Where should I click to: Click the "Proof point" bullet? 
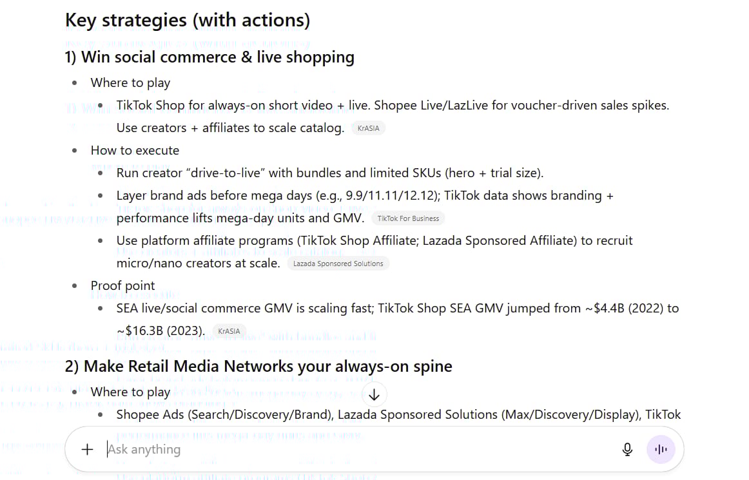point(122,285)
